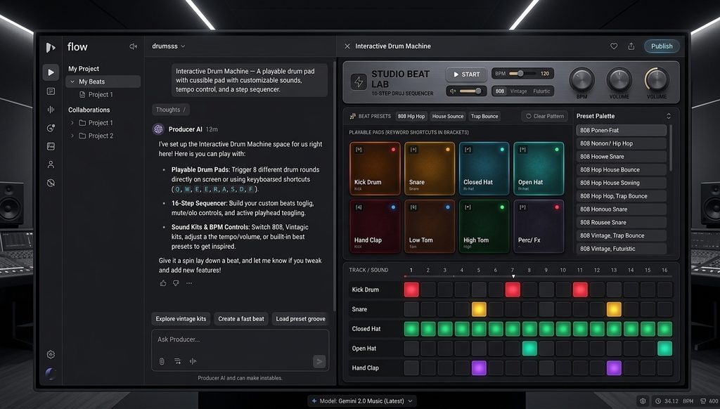
Task: Open the Model: Gemini 2.0 Music dropdown
Action: pyautogui.click(x=362, y=401)
